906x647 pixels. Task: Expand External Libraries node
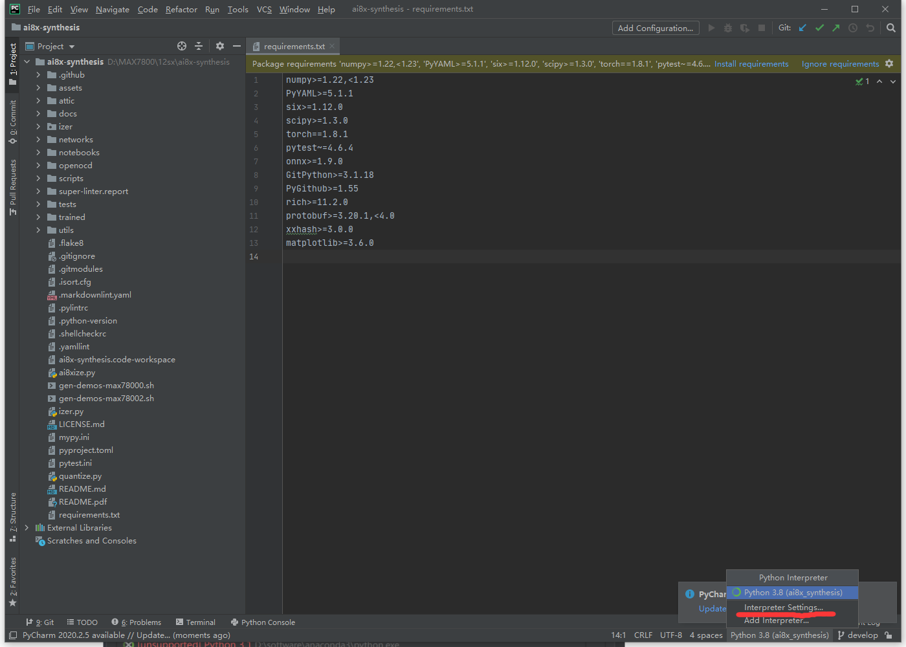click(x=27, y=528)
